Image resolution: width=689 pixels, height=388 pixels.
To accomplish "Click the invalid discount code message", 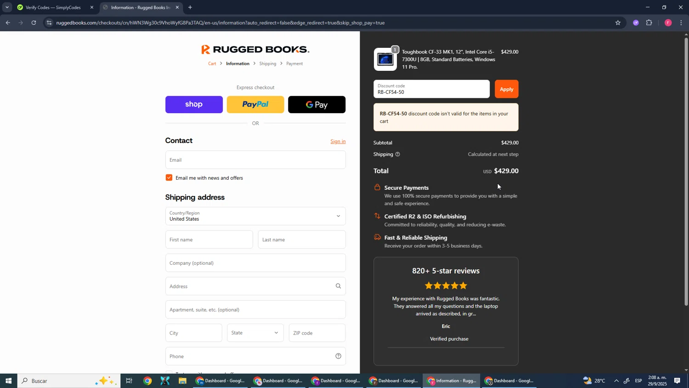I will (x=446, y=117).
